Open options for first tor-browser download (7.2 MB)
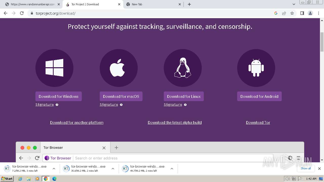The image size is (324, 182). pos(54,169)
